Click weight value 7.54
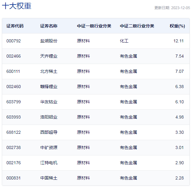This screenshot has height=188, width=192. point(179,56)
